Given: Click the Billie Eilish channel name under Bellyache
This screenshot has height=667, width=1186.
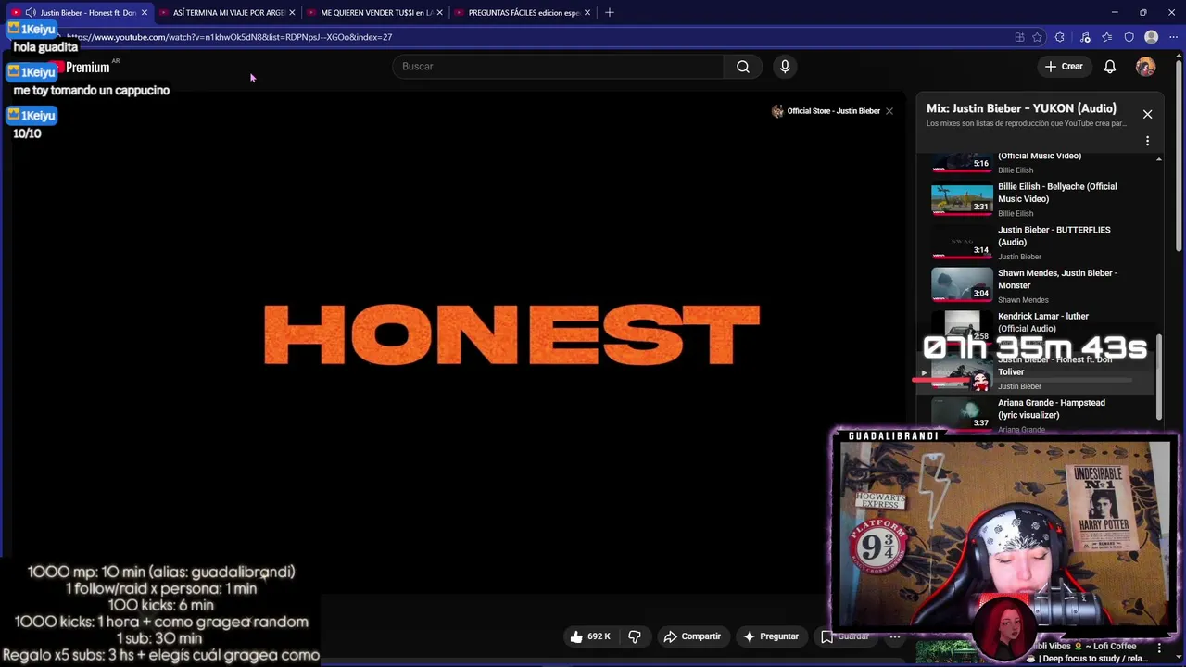Looking at the screenshot, I should pyautogui.click(x=1016, y=214).
